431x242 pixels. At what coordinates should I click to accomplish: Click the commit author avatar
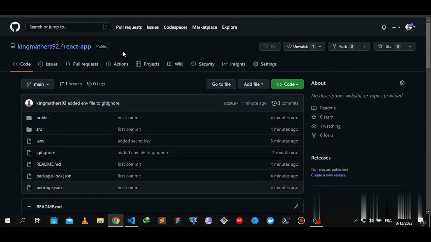[x=29, y=103]
